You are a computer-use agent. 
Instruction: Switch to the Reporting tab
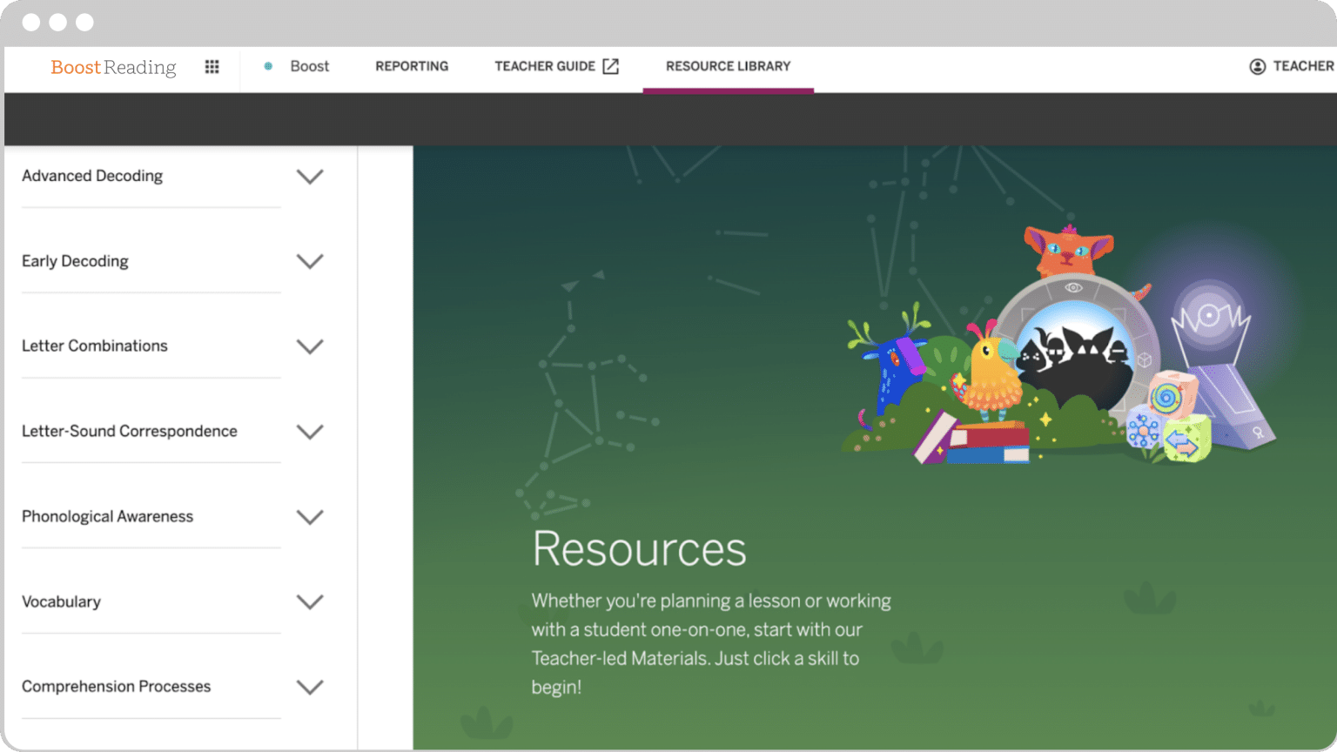(411, 66)
